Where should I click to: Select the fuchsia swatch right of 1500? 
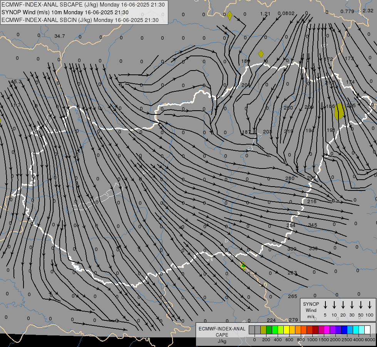click(x=327, y=330)
